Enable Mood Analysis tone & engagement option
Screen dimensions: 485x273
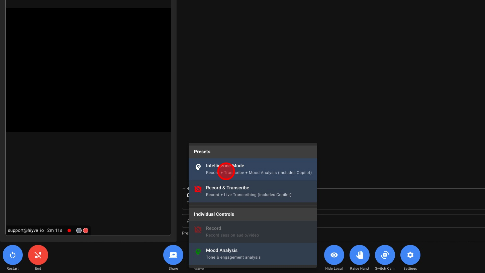pos(253,254)
